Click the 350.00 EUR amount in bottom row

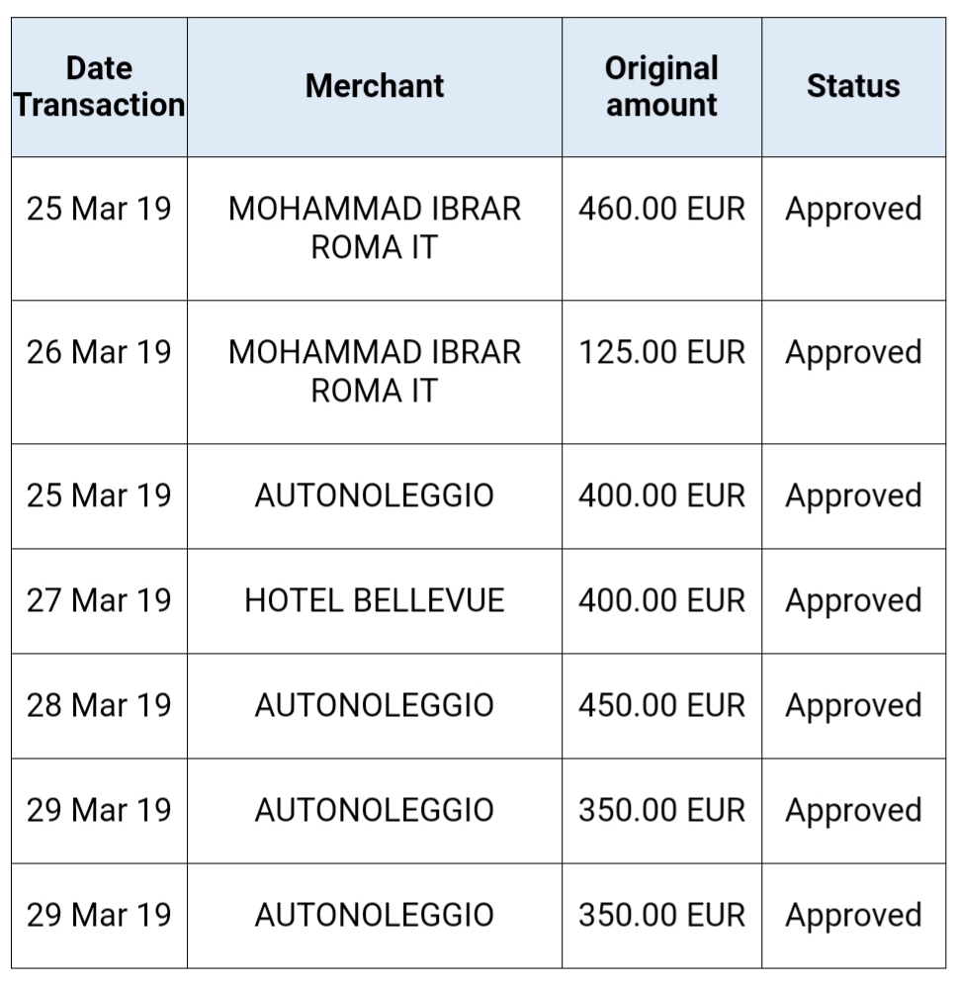pos(661,916)
